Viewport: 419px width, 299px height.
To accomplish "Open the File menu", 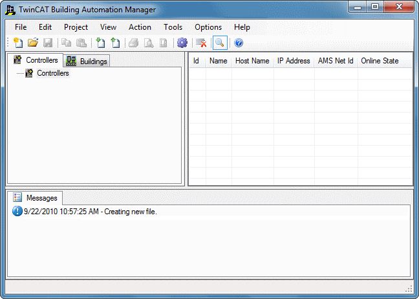I will click(21, 27).
